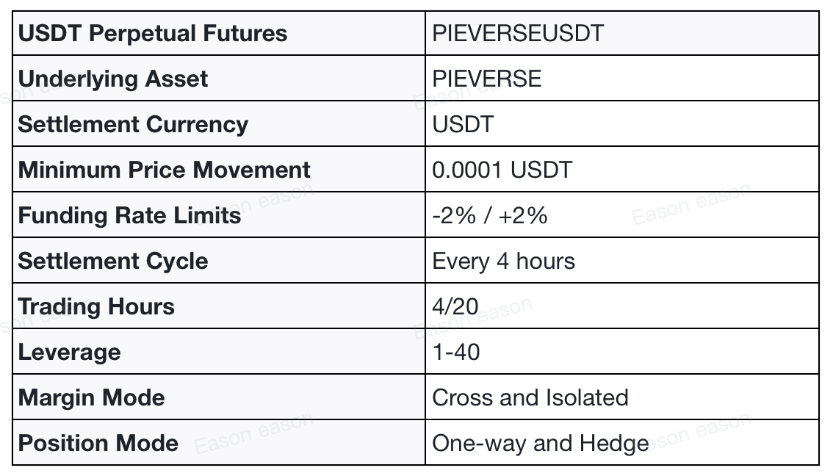The width and height of the screenshot is (833, 476).
Task: Click the Margin Mode label
Action: [91, 398]
